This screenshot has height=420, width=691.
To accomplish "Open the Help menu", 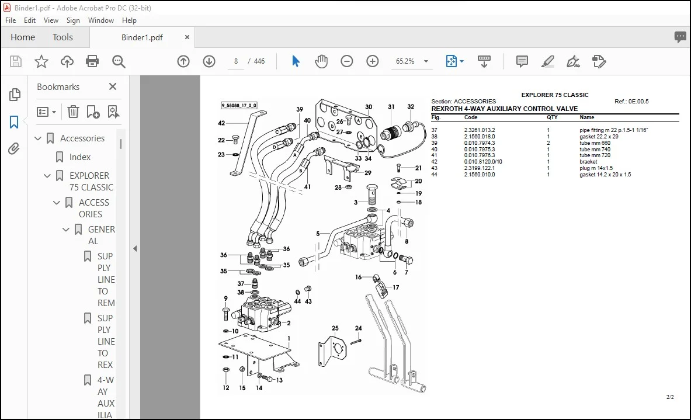I will pyautogui.click(x=129, y=20).
